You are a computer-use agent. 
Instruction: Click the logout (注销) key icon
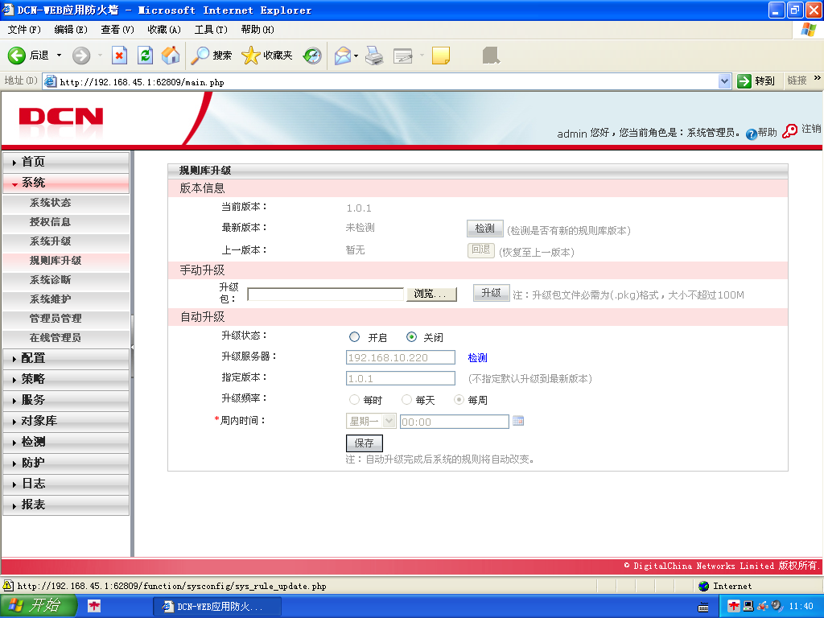[790, 131]
